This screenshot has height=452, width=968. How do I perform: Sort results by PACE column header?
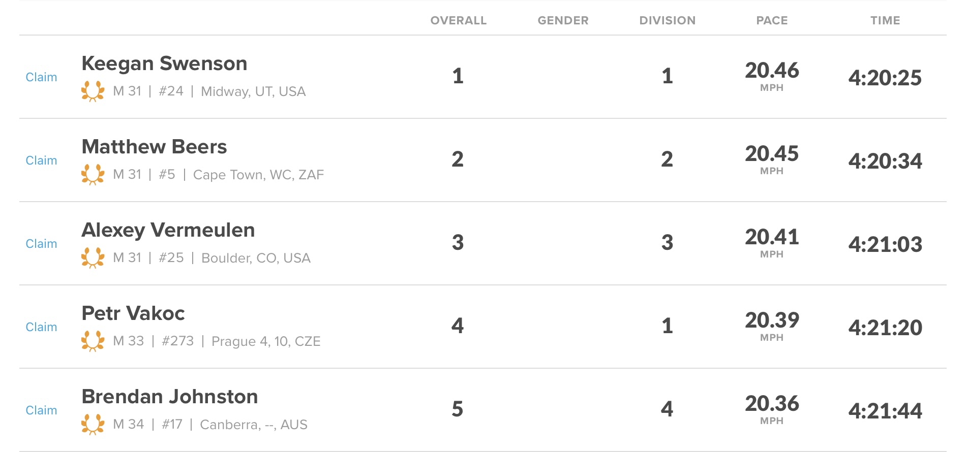(772, 20)
